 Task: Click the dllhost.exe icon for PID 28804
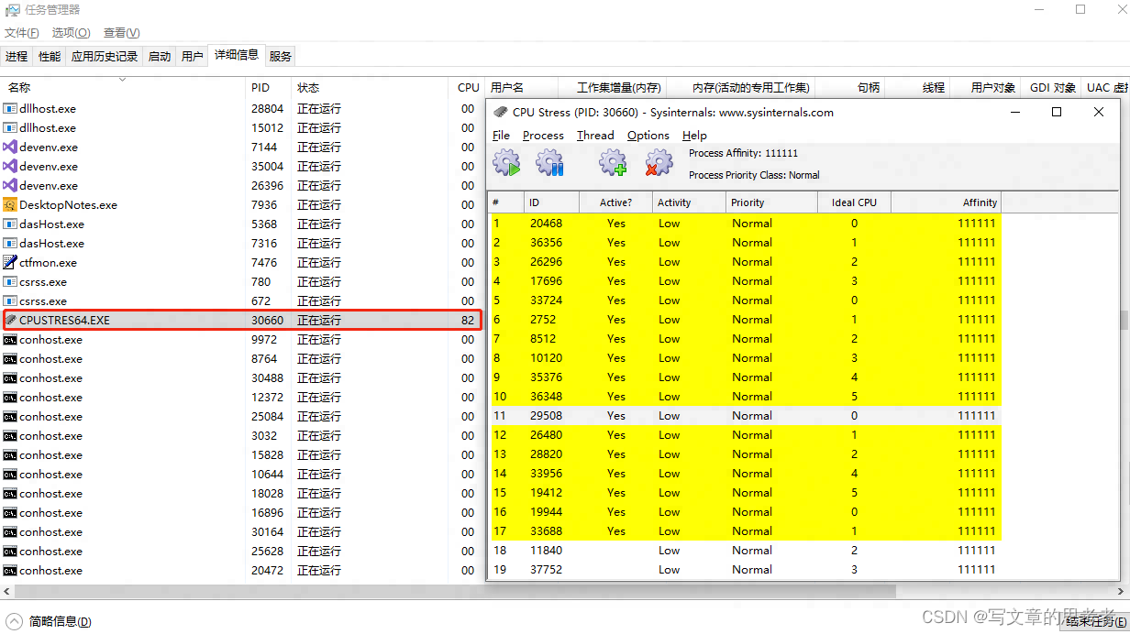pyautogui.click(x=11, y=108)
